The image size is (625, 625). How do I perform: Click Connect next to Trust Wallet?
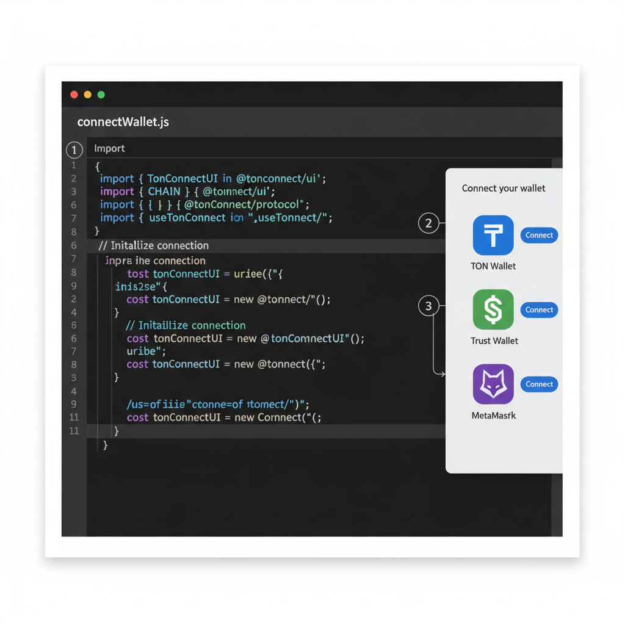coord(539,309)
